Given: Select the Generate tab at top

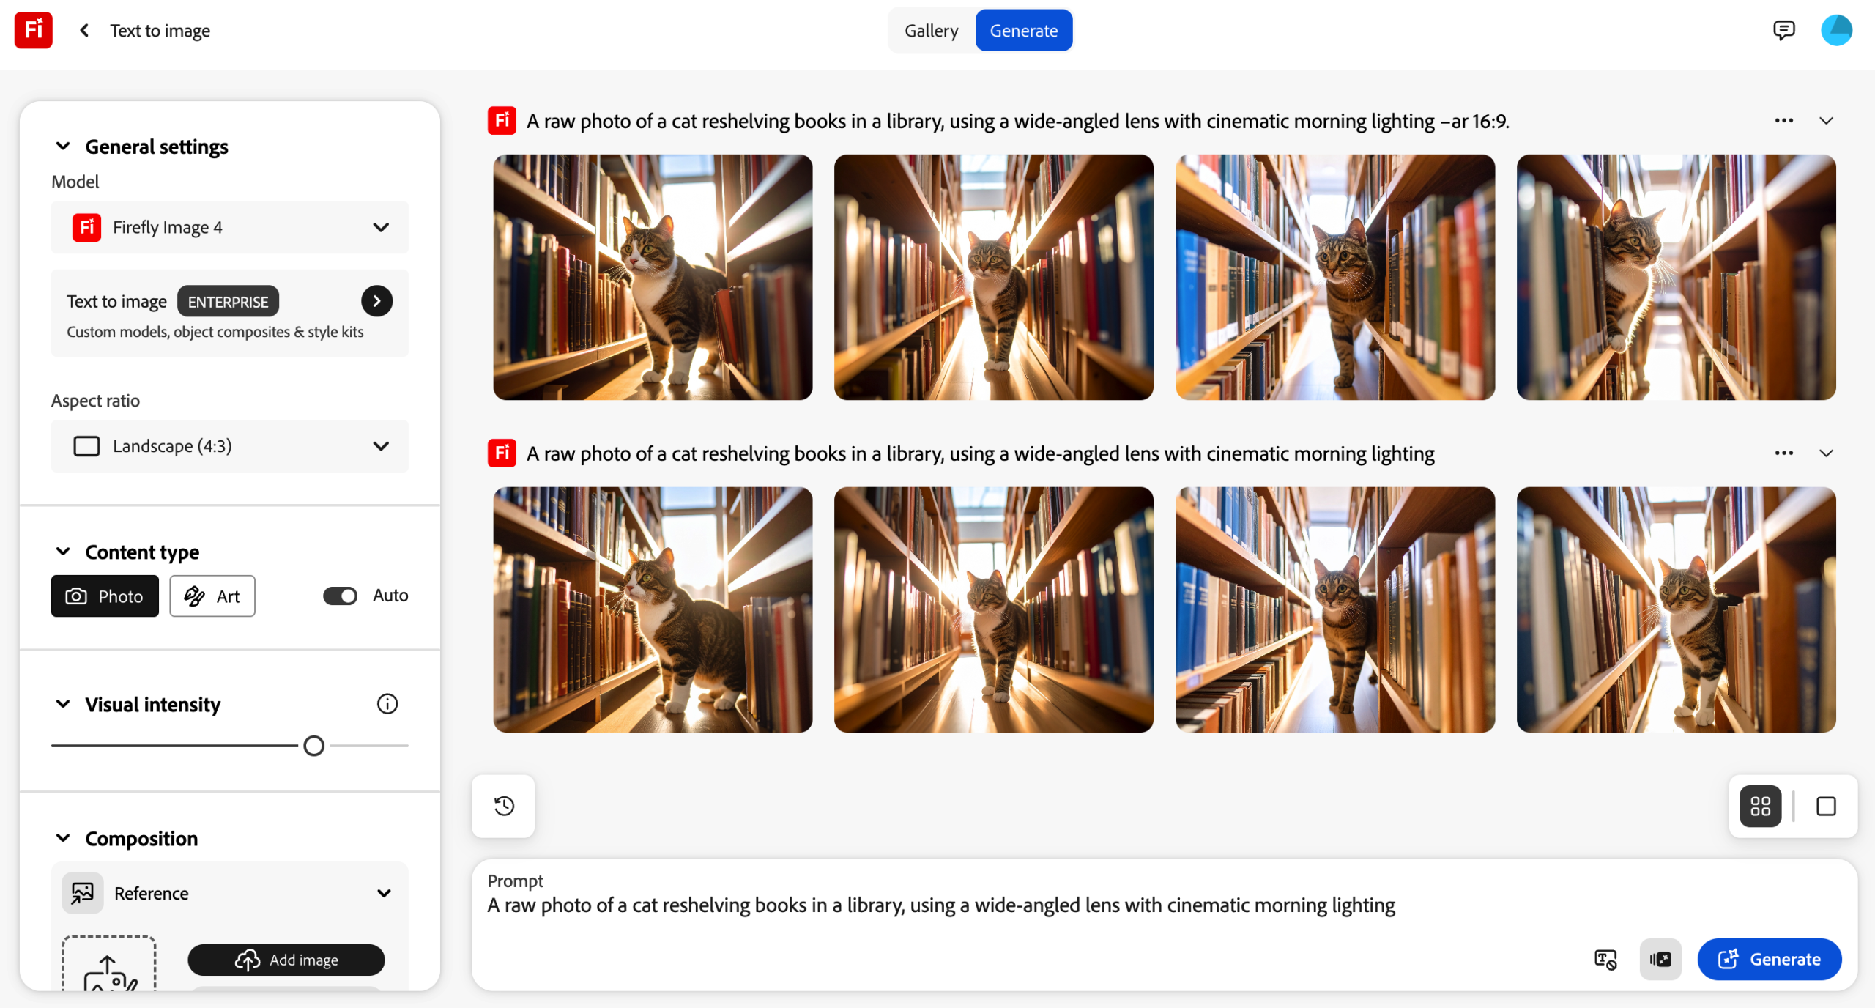Looking at the screenshot, I should (1024, 30).
